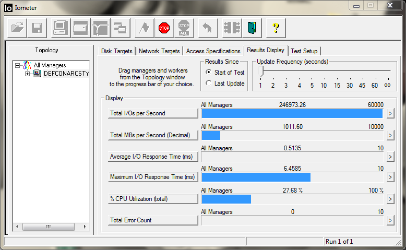
Task: Click the % CPU Utilization (total) button
Action: (153, 199)
